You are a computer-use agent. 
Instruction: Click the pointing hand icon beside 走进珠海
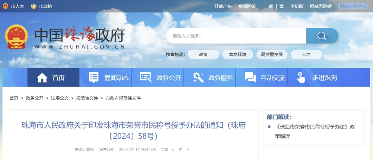(301, 78)
